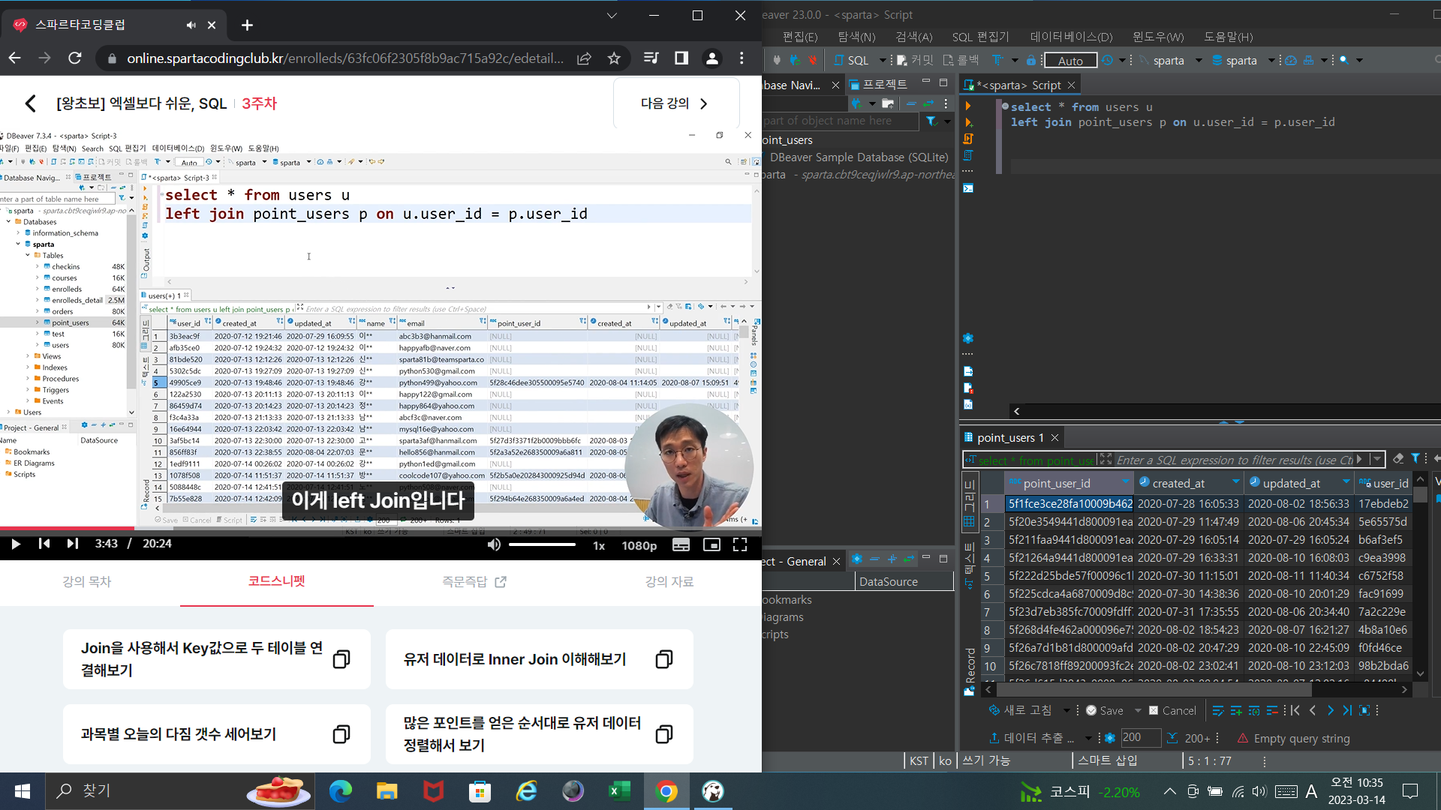Execute SQL statement arrow in DBeaver editor gutter
The image size is (1441, 810).
point(968,106)
